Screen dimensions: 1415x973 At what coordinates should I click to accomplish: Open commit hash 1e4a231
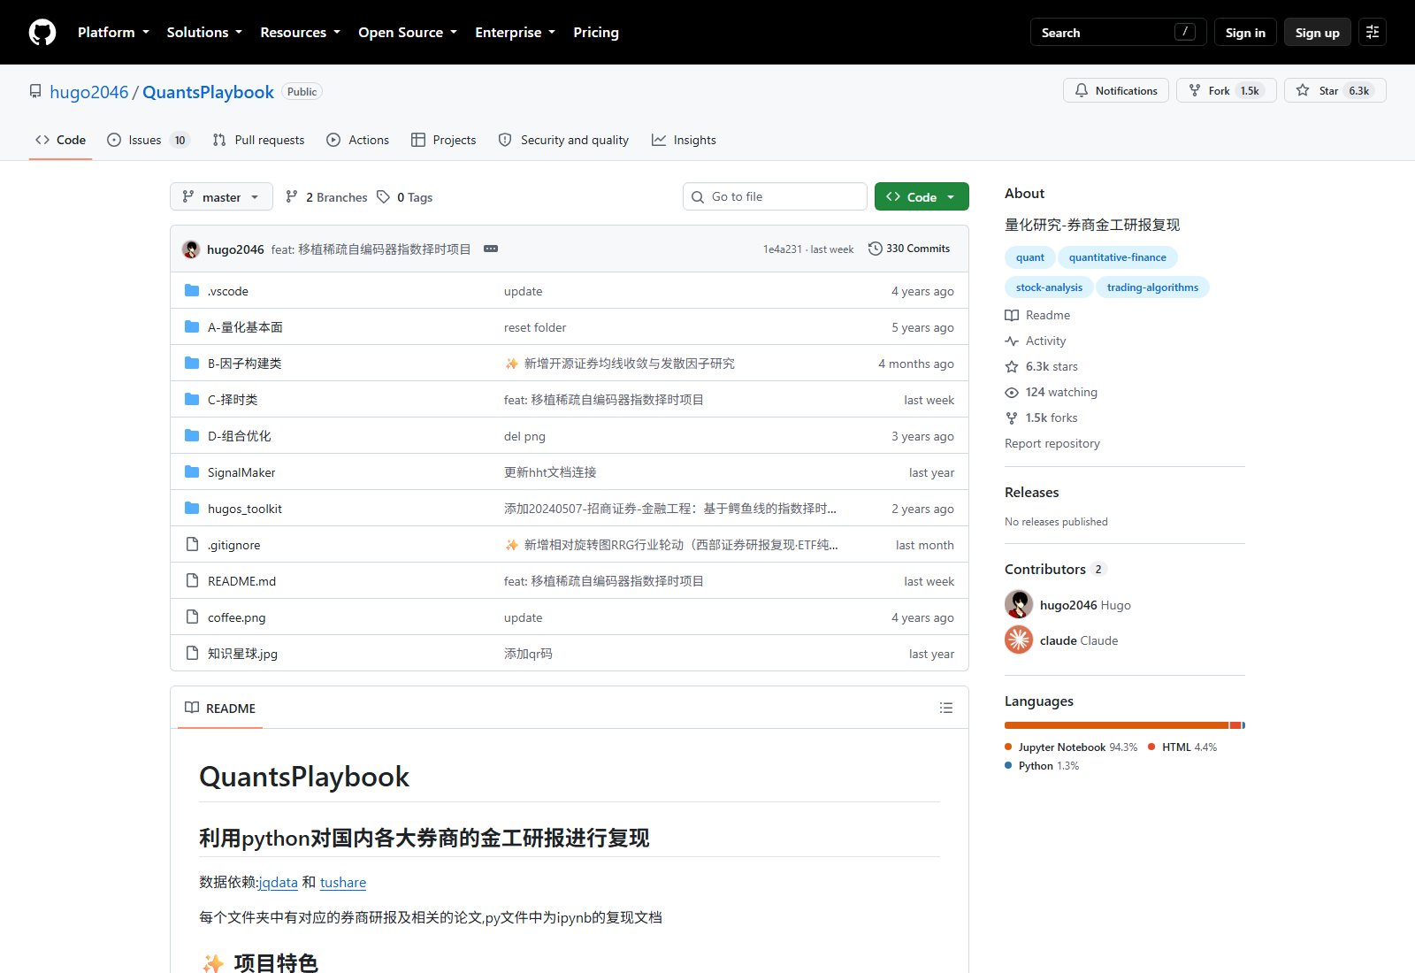(x=782, y=249)
